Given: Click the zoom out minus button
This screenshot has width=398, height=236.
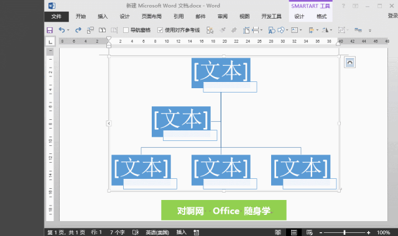Looking at the screenshot, I should (x=321, y=232).
